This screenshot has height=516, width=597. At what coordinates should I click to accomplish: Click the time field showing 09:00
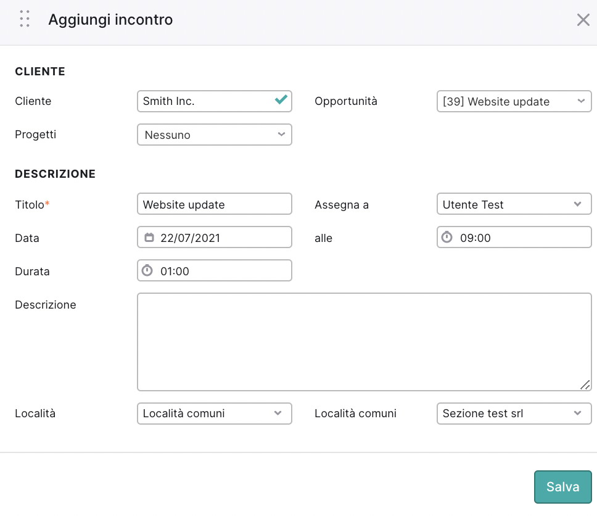click(514, 237)
